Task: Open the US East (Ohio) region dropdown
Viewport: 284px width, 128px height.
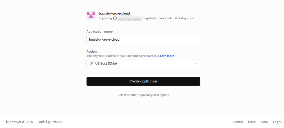Action: (143, 63)
